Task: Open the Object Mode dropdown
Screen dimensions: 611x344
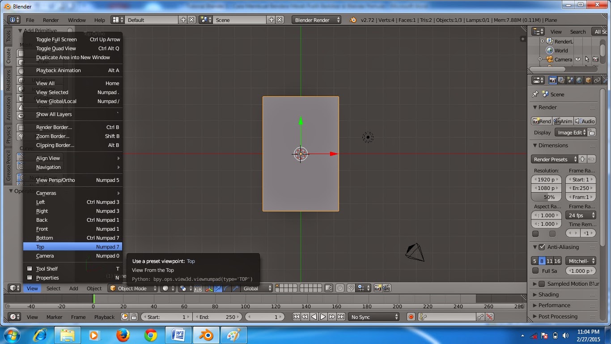Action: [x=133, y=288]
